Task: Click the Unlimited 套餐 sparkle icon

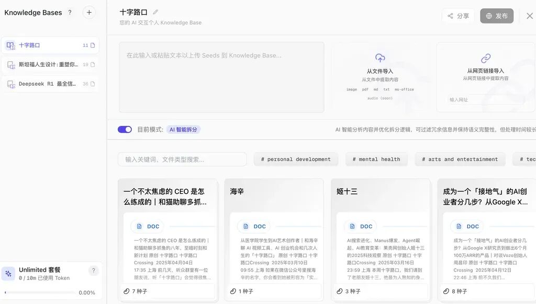Action: (8, 273)
